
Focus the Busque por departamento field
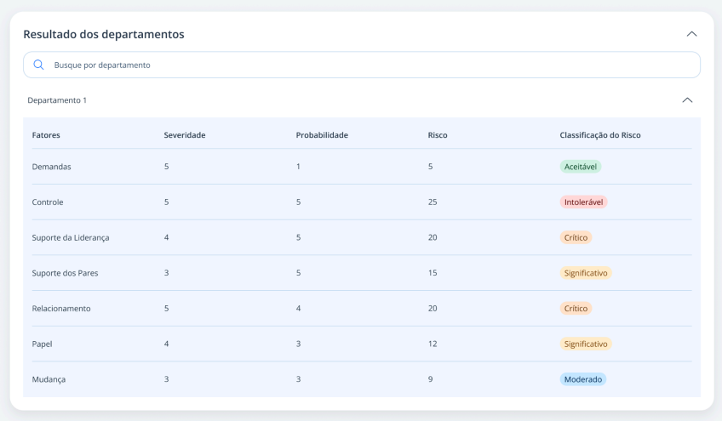(x=362, y=65)
